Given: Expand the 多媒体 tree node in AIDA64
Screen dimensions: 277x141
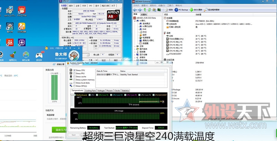Looking at the screenshot, I should [135, 58].
